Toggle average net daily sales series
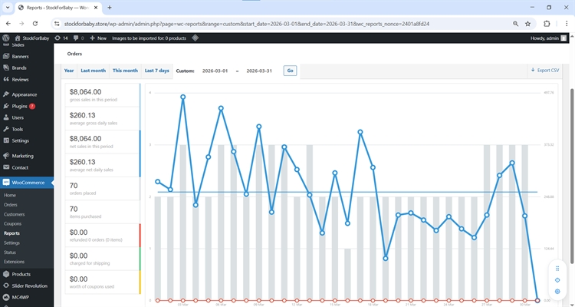Image resolution: width=575 pixels, height=307 pixels. 103,165
